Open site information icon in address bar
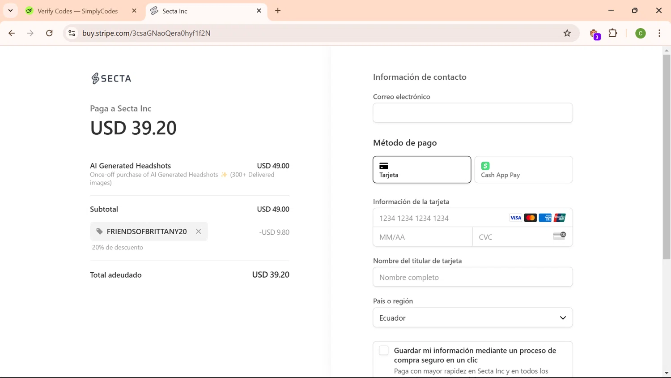The image size is (671, 378). pyautogui.click(x=72, y=33)
